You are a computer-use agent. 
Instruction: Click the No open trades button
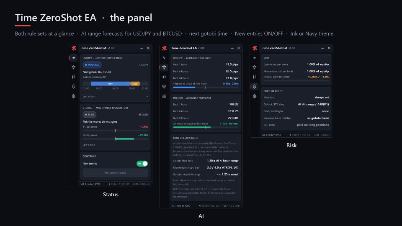click(x=116, y=173)
